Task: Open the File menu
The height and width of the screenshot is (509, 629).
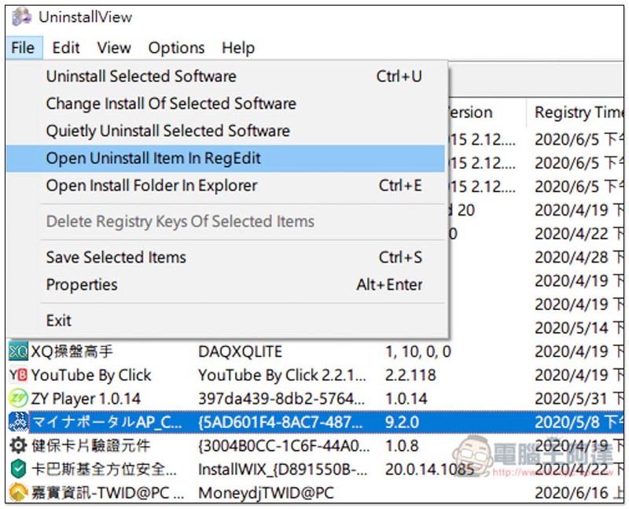Action: 23,48
